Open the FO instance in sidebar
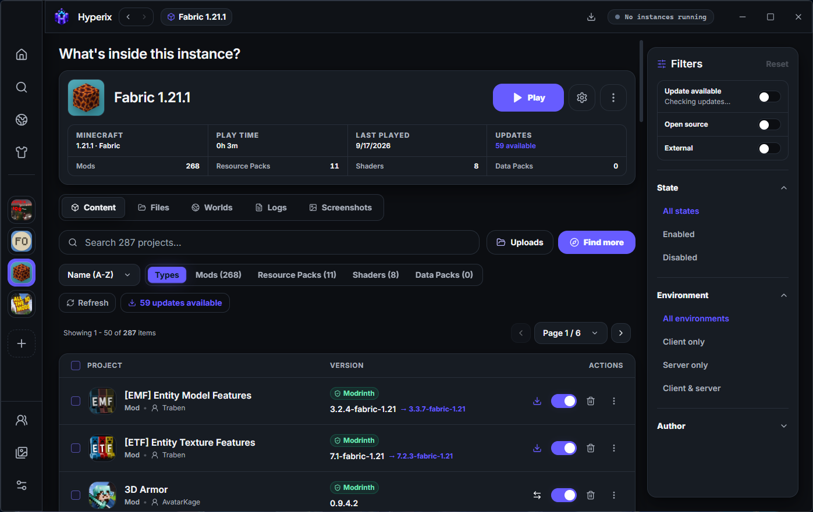The image size is (813, 512). click(22, 241)
